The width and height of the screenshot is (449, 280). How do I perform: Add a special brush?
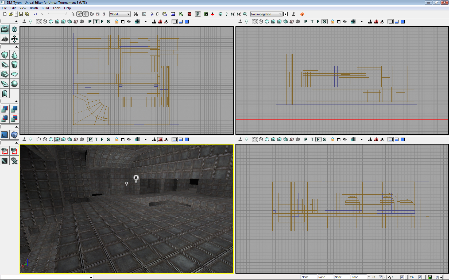pyautogui.click(x=5, y=135)
